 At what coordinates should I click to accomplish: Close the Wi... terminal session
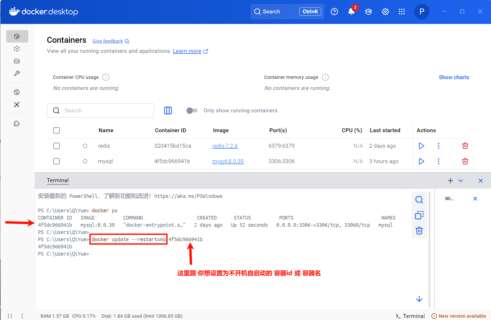click(x=475, y=199)
